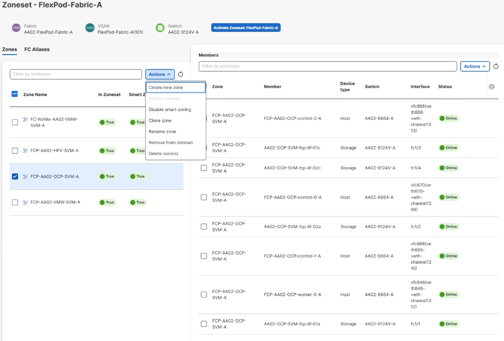Refresh the zones list
This screenshot has width=504, height=341.
pos(181,74)
